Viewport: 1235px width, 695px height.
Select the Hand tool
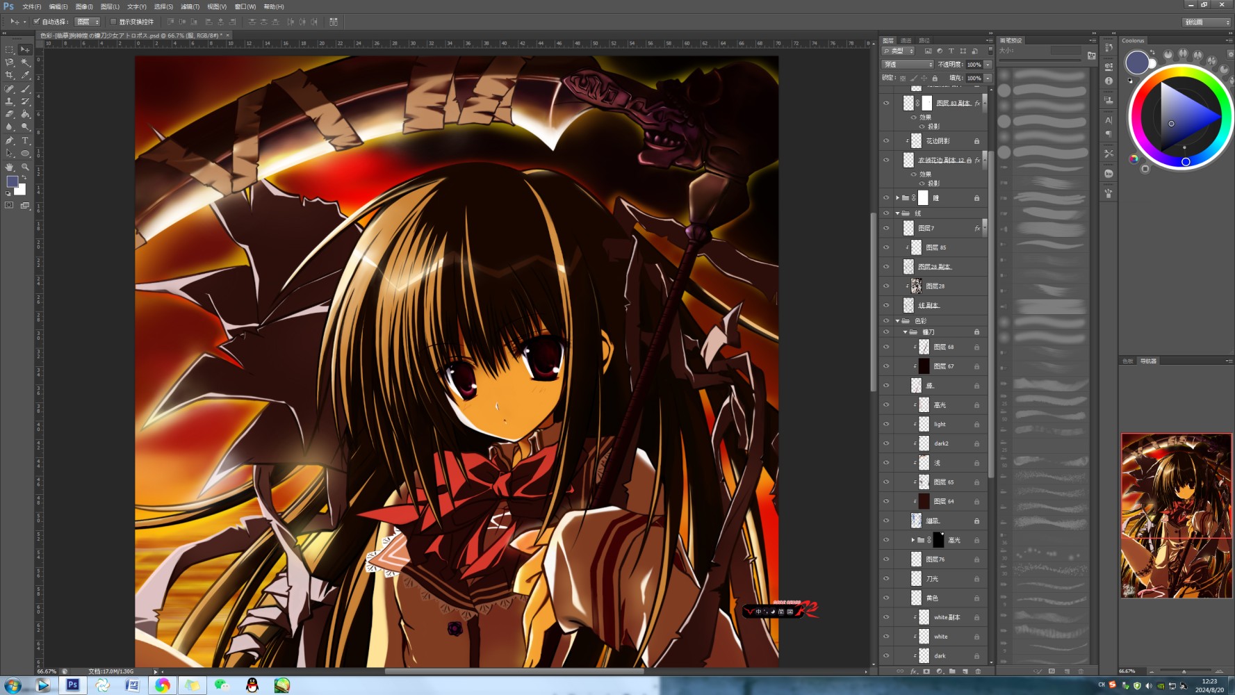10,167
